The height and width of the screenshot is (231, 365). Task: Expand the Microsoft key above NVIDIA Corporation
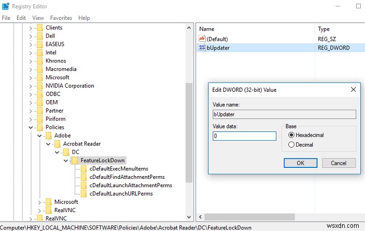click(31, 78)
